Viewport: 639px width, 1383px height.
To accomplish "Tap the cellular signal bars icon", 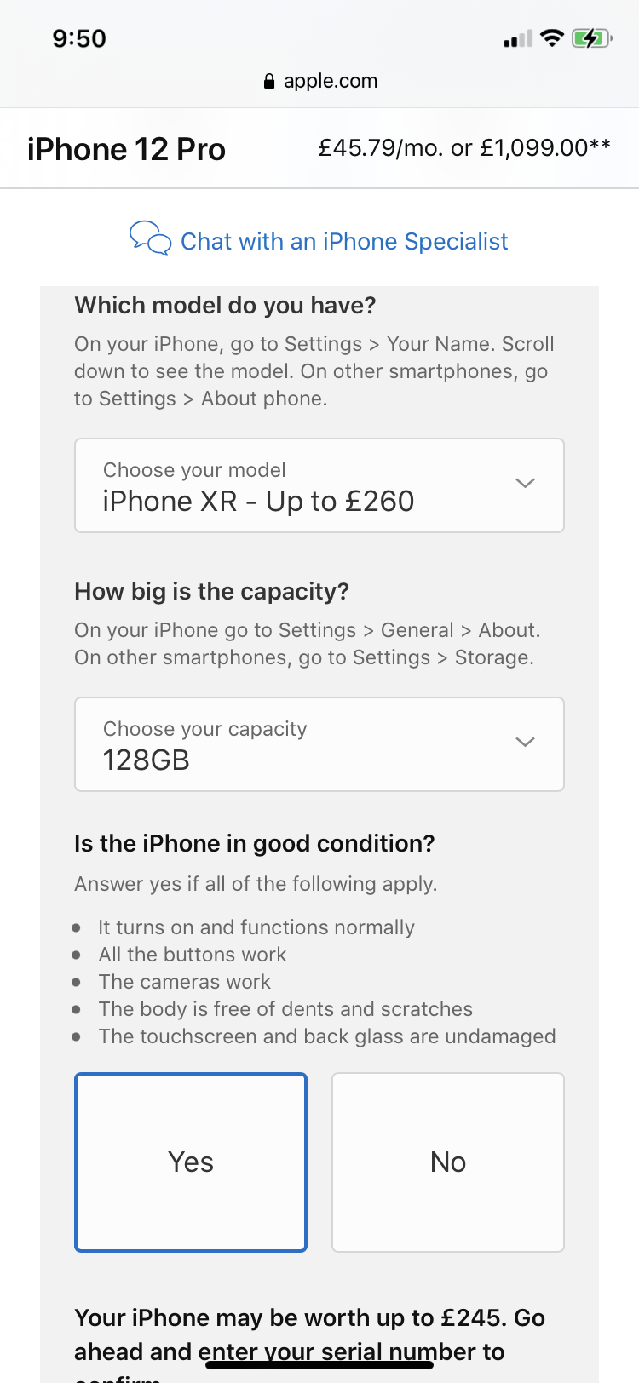I will click(x=517, y=39).
